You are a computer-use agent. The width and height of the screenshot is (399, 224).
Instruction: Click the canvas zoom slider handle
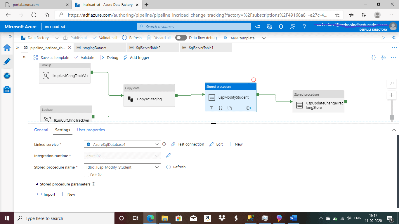click(x=392, y=117)
